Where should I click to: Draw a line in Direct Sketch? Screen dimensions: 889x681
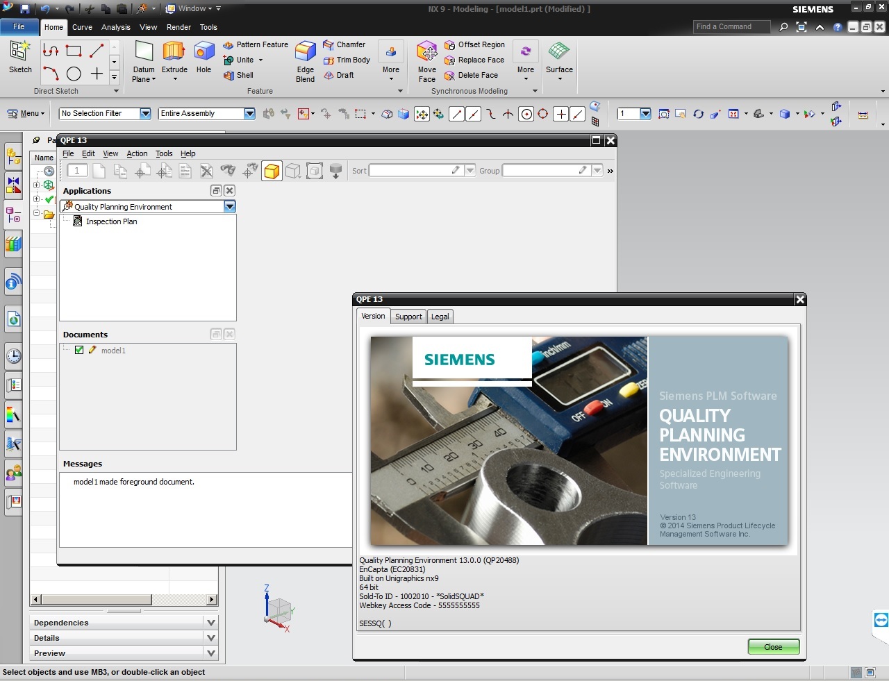pyautogui.click(x=97, y=50)
